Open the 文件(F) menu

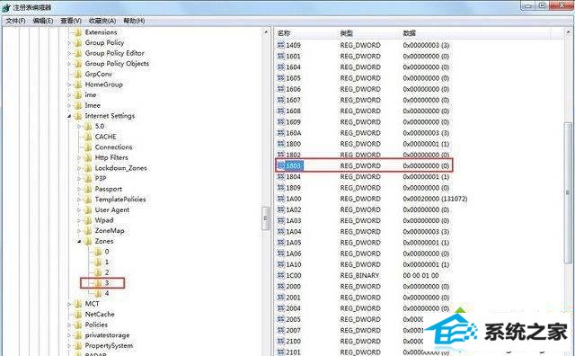coord(15,21)
